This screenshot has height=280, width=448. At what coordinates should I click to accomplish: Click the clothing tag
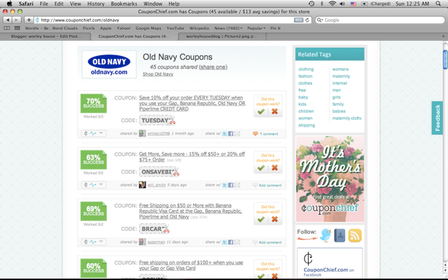(306, 69)
